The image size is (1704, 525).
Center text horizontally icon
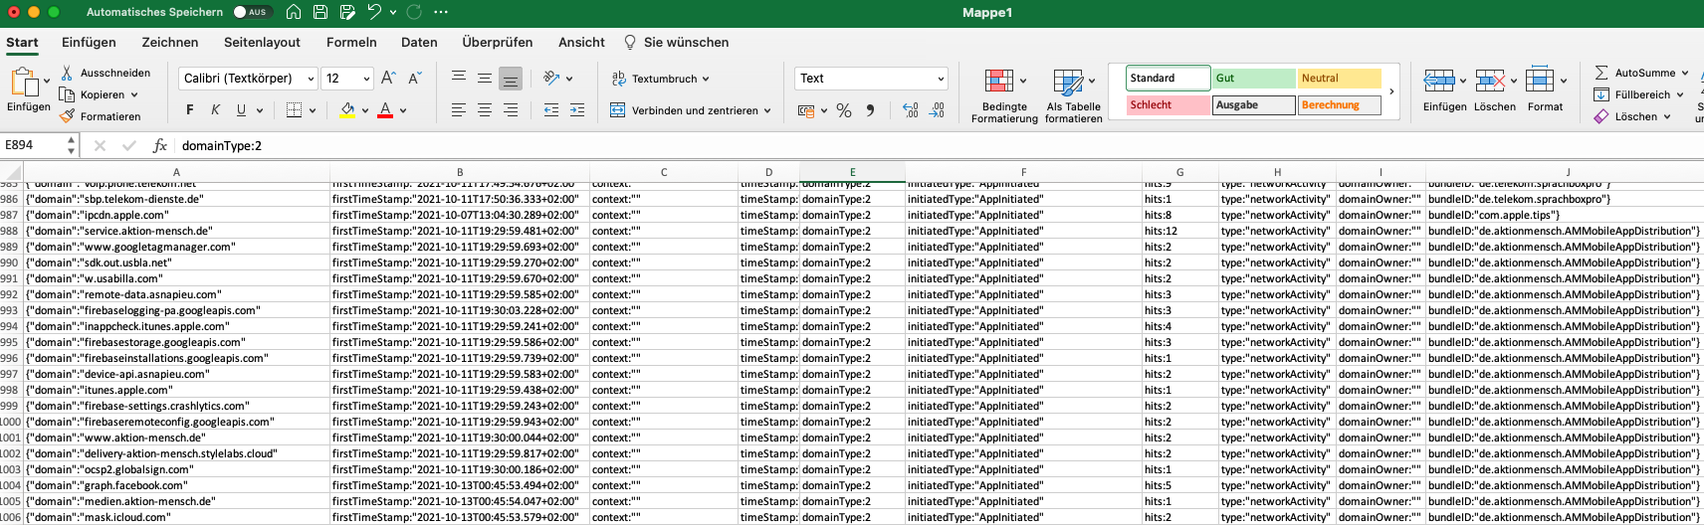(x=485, y=110)
